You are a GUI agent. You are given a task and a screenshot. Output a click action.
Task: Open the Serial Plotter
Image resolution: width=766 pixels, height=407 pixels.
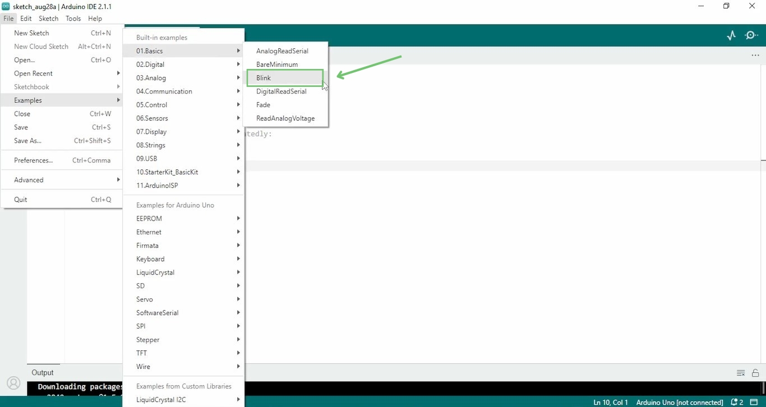[731, 35]
